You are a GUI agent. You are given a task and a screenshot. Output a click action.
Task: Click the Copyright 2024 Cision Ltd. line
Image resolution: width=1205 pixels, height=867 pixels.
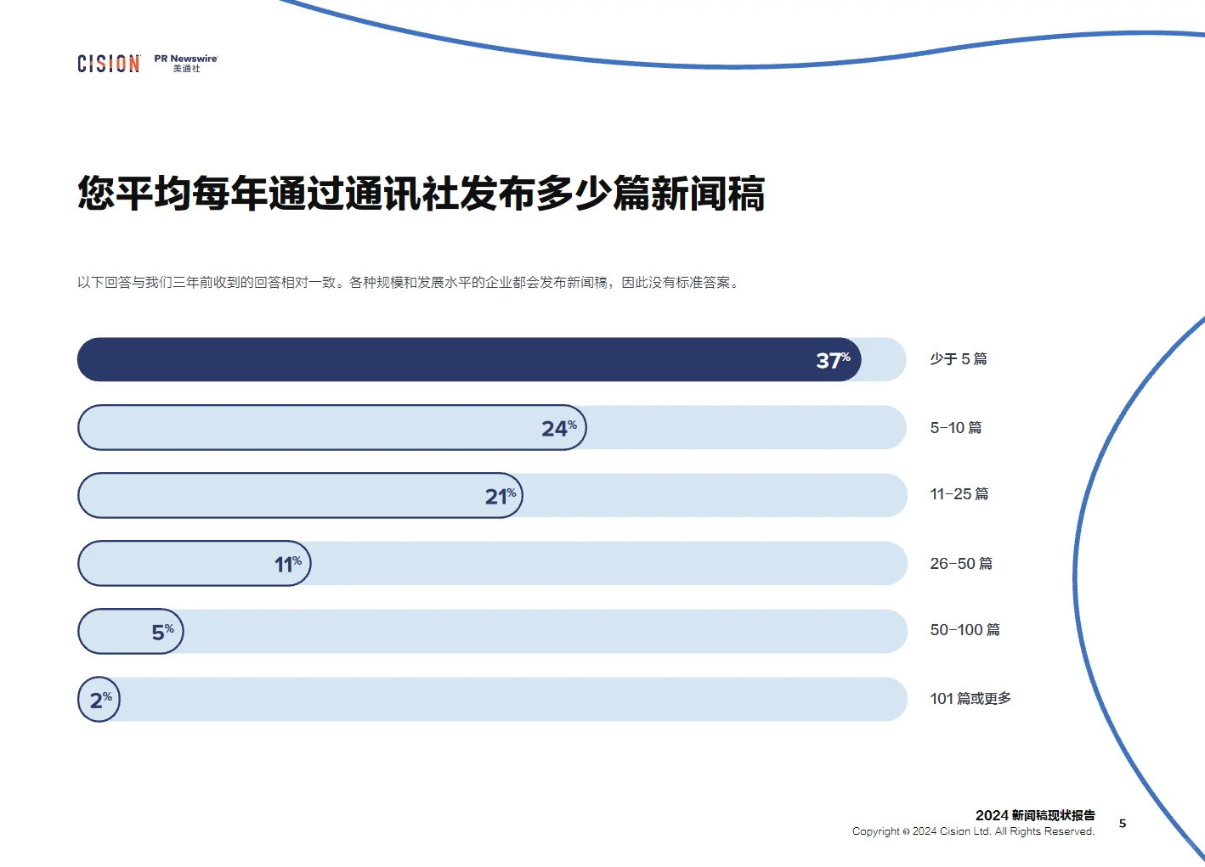click(973, 831)
